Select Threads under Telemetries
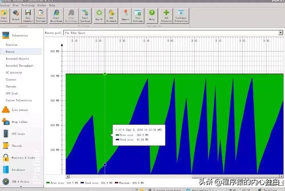This screenshot has height=191, width=285. (11, 86)
